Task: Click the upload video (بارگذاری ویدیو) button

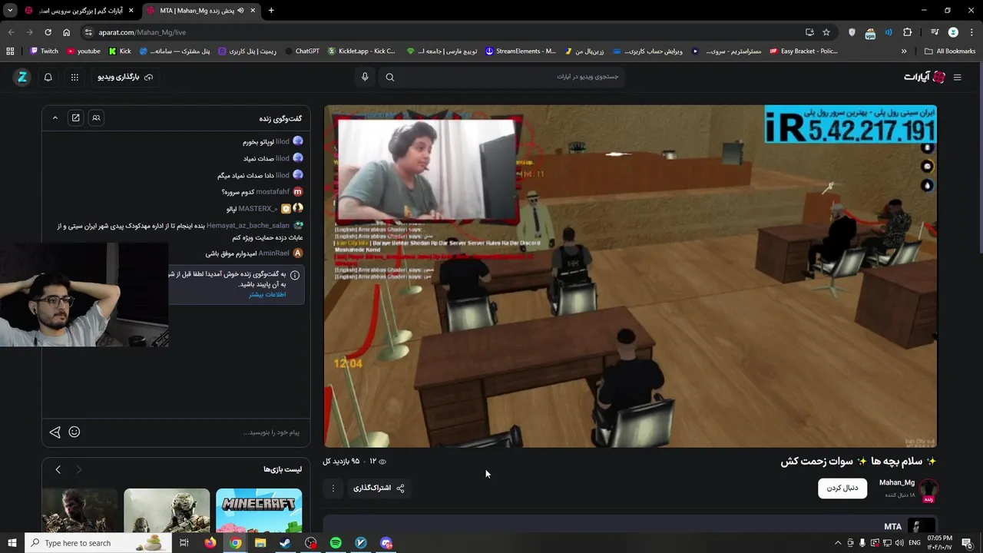Action: [x=125, y=77]
